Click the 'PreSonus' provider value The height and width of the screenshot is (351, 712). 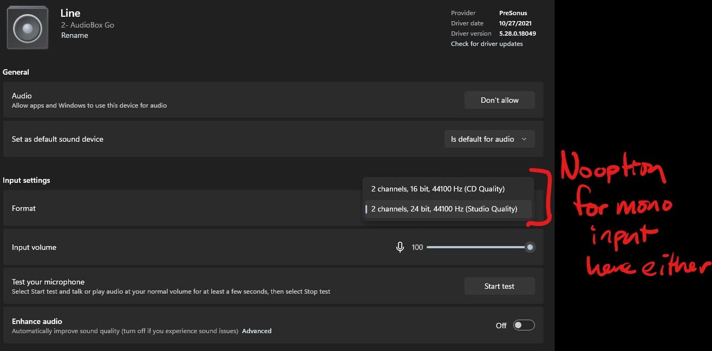pyautogui.click(x=513, y=13)
